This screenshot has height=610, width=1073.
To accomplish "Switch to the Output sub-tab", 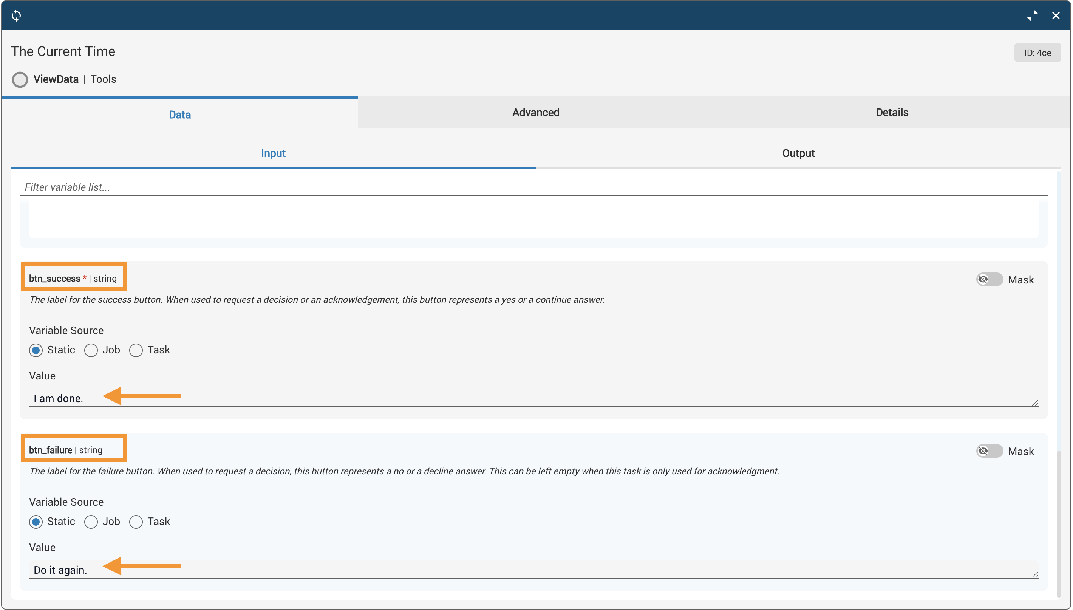I will click(x=798, y=153).
